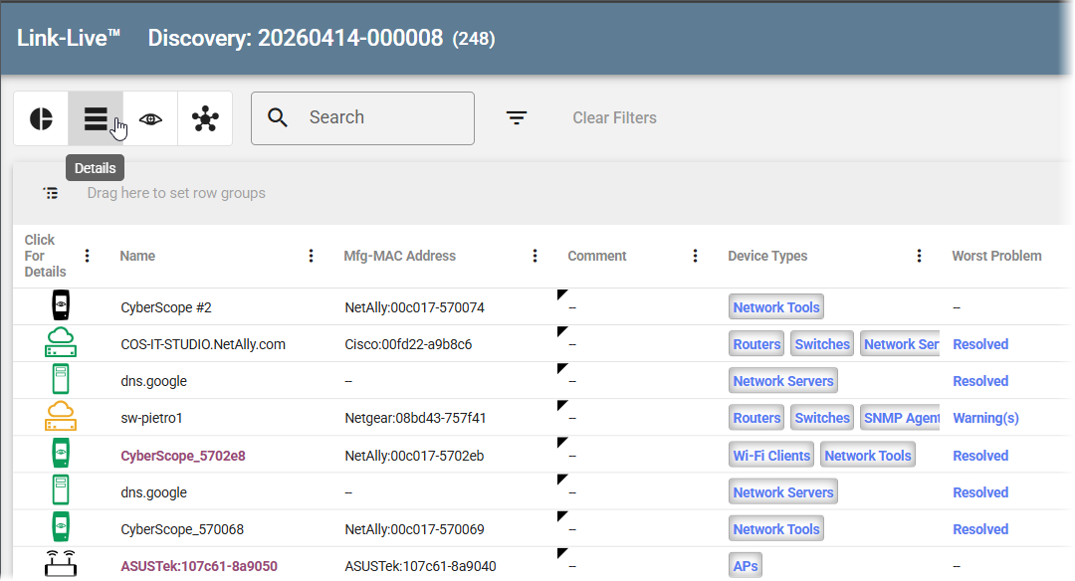This screenshot has width=1075, height=581.
Task: Click Network Servers tag in second dns.google row
Action: [x=783, y=491]
